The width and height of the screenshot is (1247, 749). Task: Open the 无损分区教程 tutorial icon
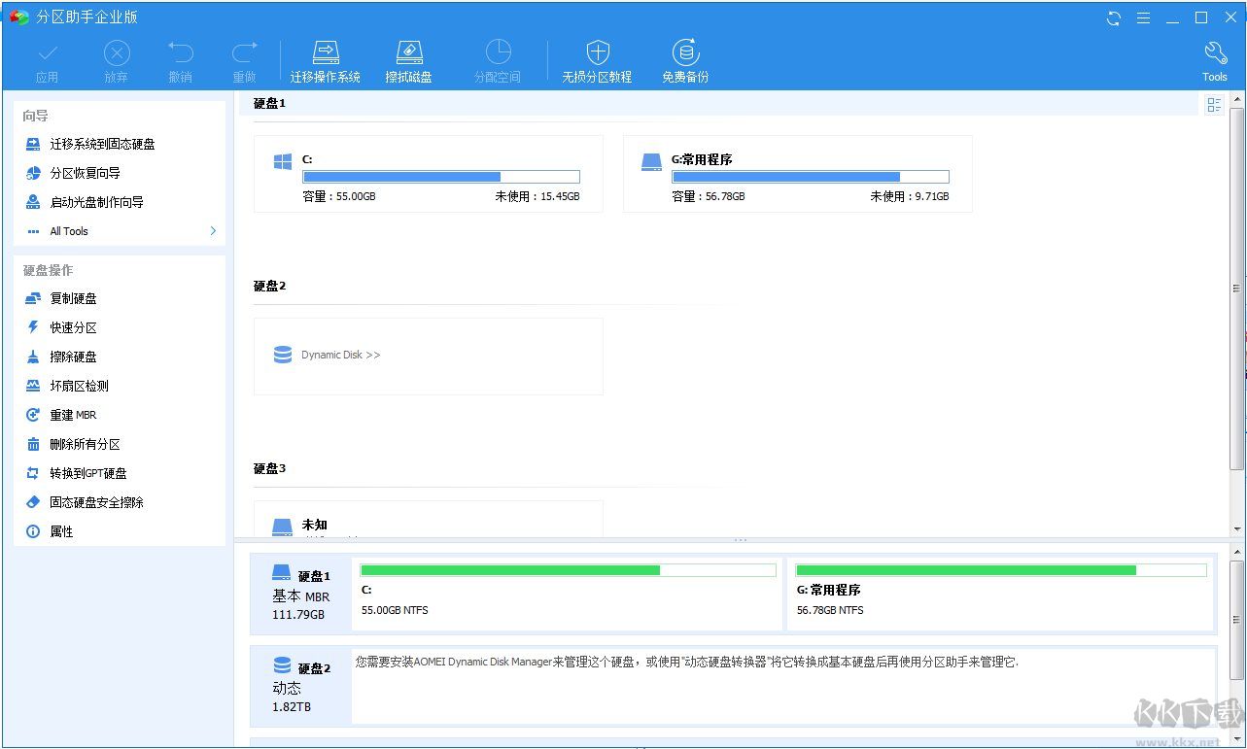pyautogui.click(x=596, y=58)
